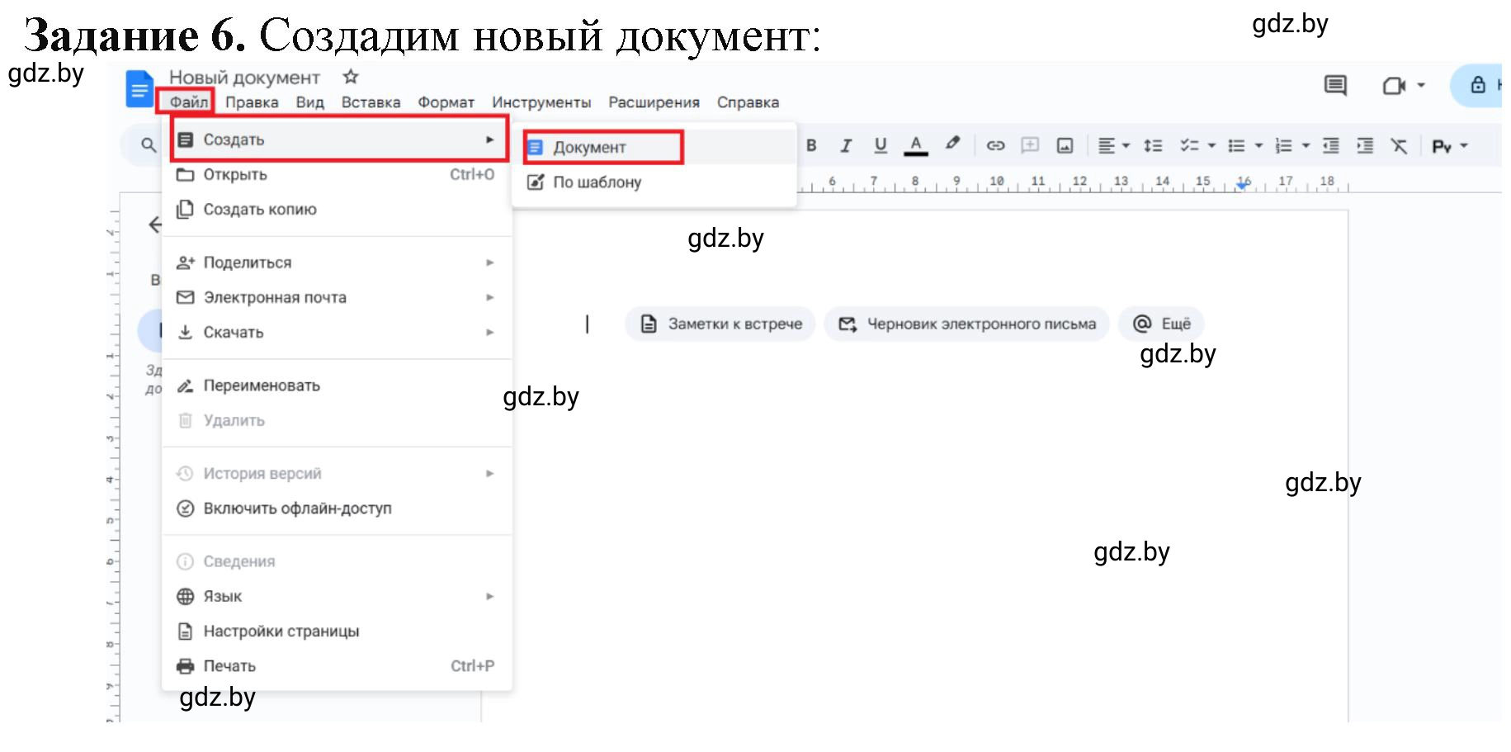Apply a numbered list
This screenshot has height=752, width=1511.
click(1283, 146)
